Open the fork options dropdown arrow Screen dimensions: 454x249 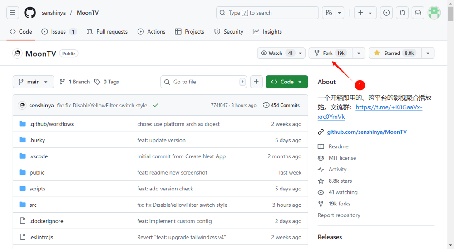click(359, 53)
